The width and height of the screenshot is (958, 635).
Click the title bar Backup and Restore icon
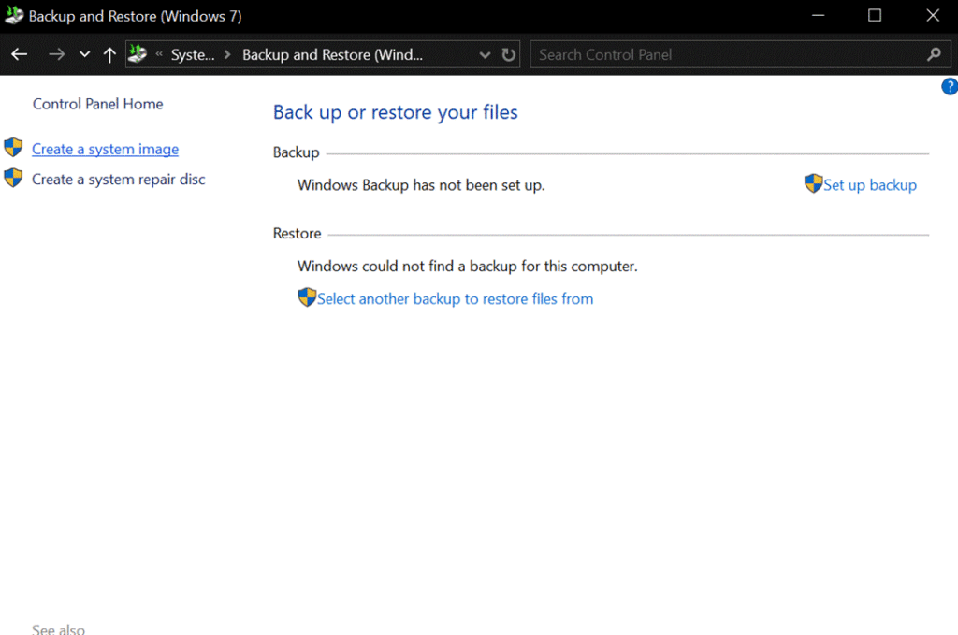coord(13,15)
